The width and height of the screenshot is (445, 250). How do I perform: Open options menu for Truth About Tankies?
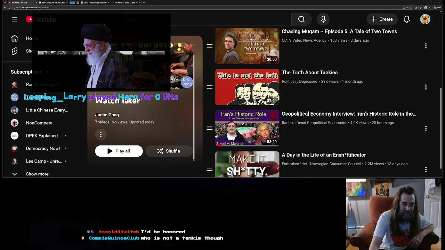pyautogui.click(x=426, y=87)
